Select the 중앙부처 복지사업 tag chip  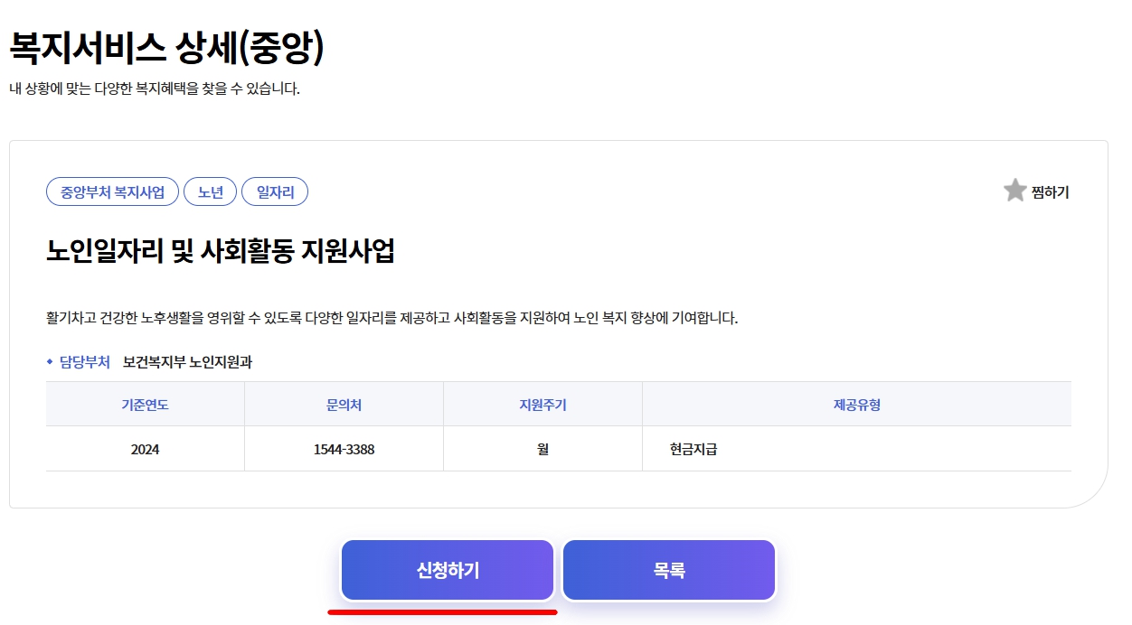point(111,191)
